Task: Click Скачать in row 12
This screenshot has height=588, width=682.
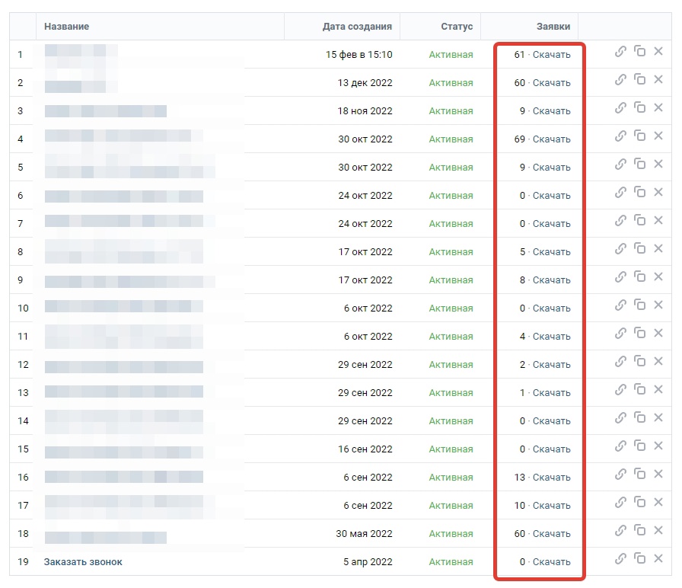Action: 552,364
